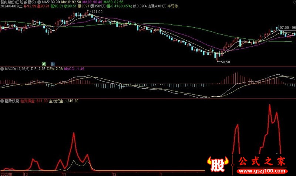The width and height of the screenshot is (296, 176).
Task: Expand the 强势妖股 indicator dropdown arrow
Action: click(2, 101)
